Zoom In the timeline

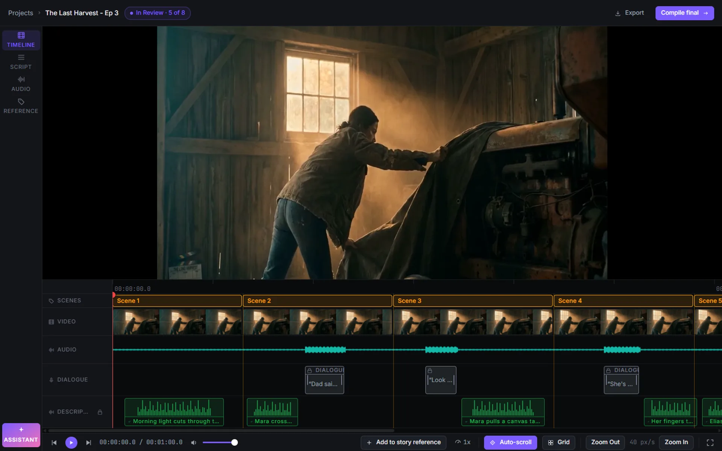pos(676,442)
